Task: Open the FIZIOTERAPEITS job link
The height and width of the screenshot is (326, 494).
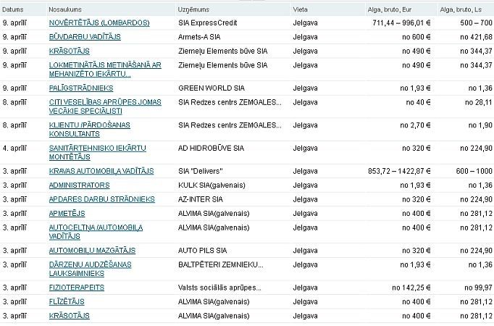Action: coord(76,288)
